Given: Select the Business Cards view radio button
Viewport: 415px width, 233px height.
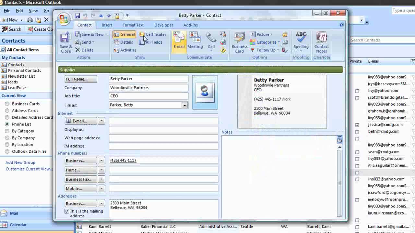Looking at the screenshot, I should 7,104.
